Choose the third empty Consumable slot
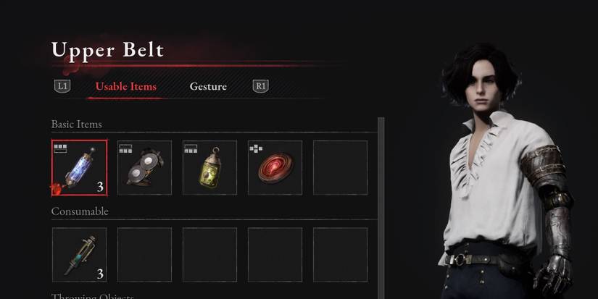Screen dimensions: 598x299 pyautogui.click(x=209, y=255)
